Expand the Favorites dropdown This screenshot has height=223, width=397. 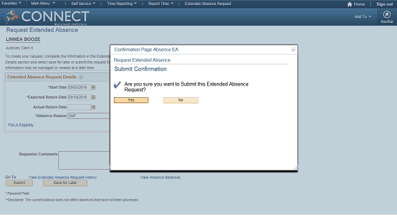(11, 3)
